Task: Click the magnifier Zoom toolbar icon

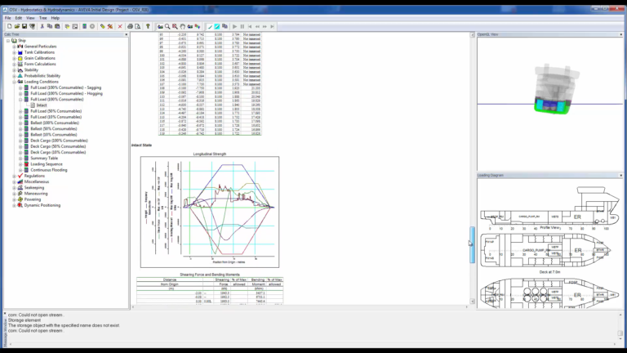Action: coord(167,26)
